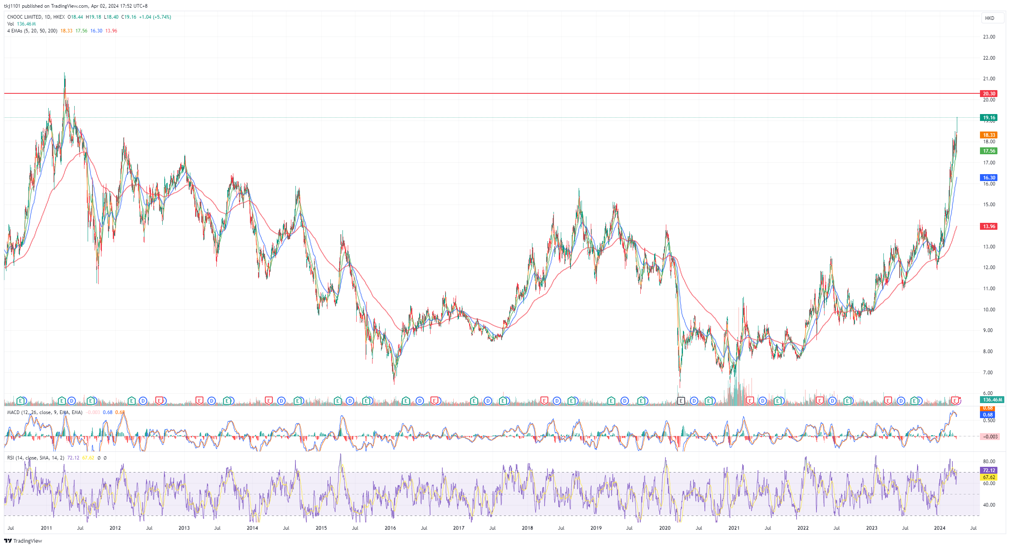Click the green earnings marker of March 2012
This screenshot has width=1010, height=548.
[x=131, y=401]
